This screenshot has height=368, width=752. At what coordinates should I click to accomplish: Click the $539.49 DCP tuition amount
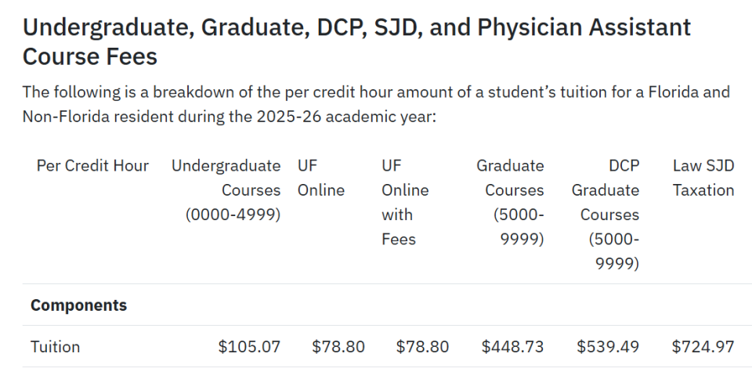(x=608, y=346)
